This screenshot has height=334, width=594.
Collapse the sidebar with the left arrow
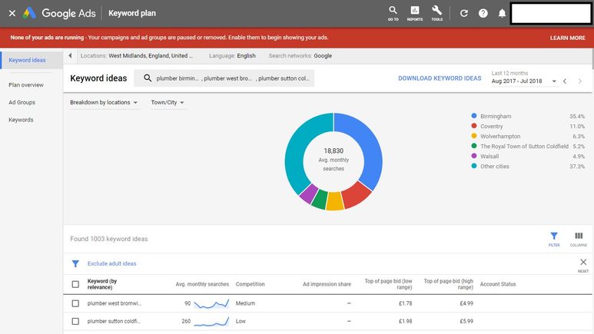tap(70, 55)
